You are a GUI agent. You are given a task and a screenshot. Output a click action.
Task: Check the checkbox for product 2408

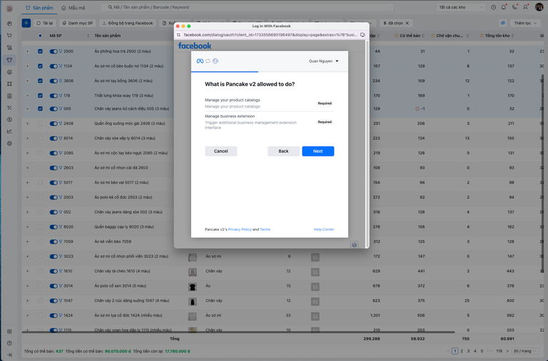point(40,123)
